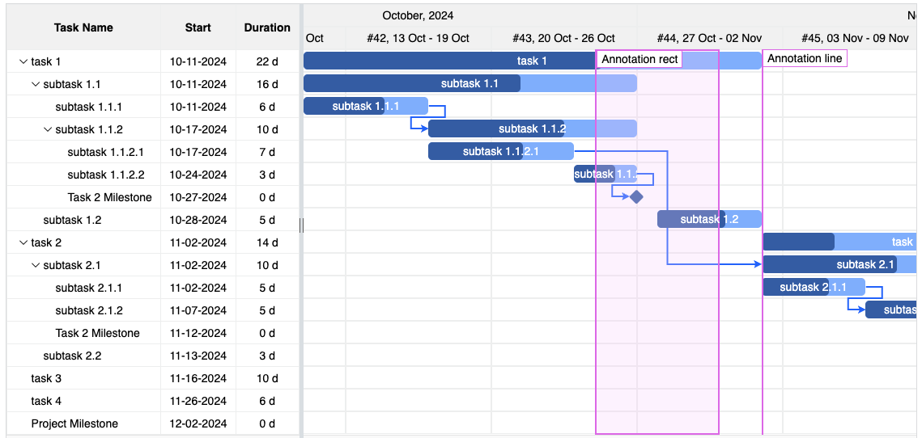Click task 4's 6 d duration cell
This screenshot has width=922, height=438.
click(267, 402)
